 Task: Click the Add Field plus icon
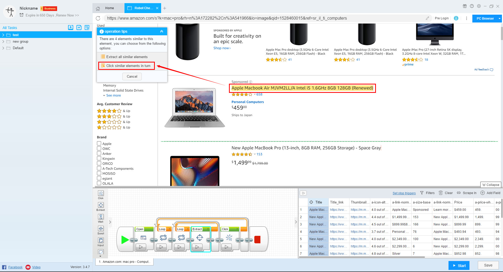[x=483, y=193]
